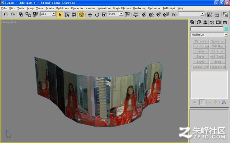Screen dimensions: 230x143
Task: Click the Undo arrow icon
Action: (5, 15)
